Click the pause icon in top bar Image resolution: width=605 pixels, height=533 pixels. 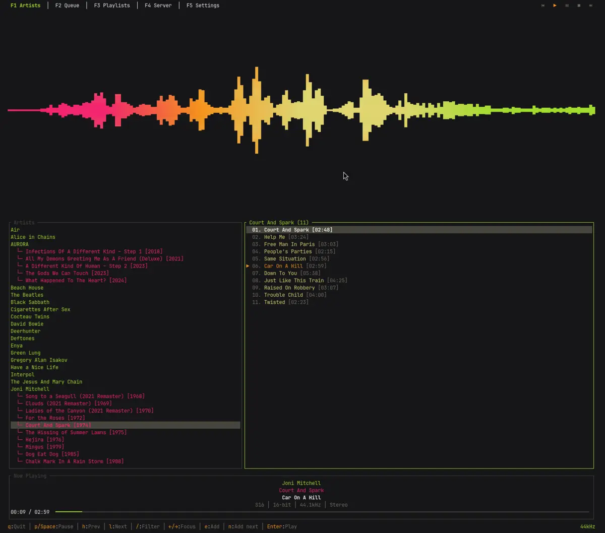point(567,6)
